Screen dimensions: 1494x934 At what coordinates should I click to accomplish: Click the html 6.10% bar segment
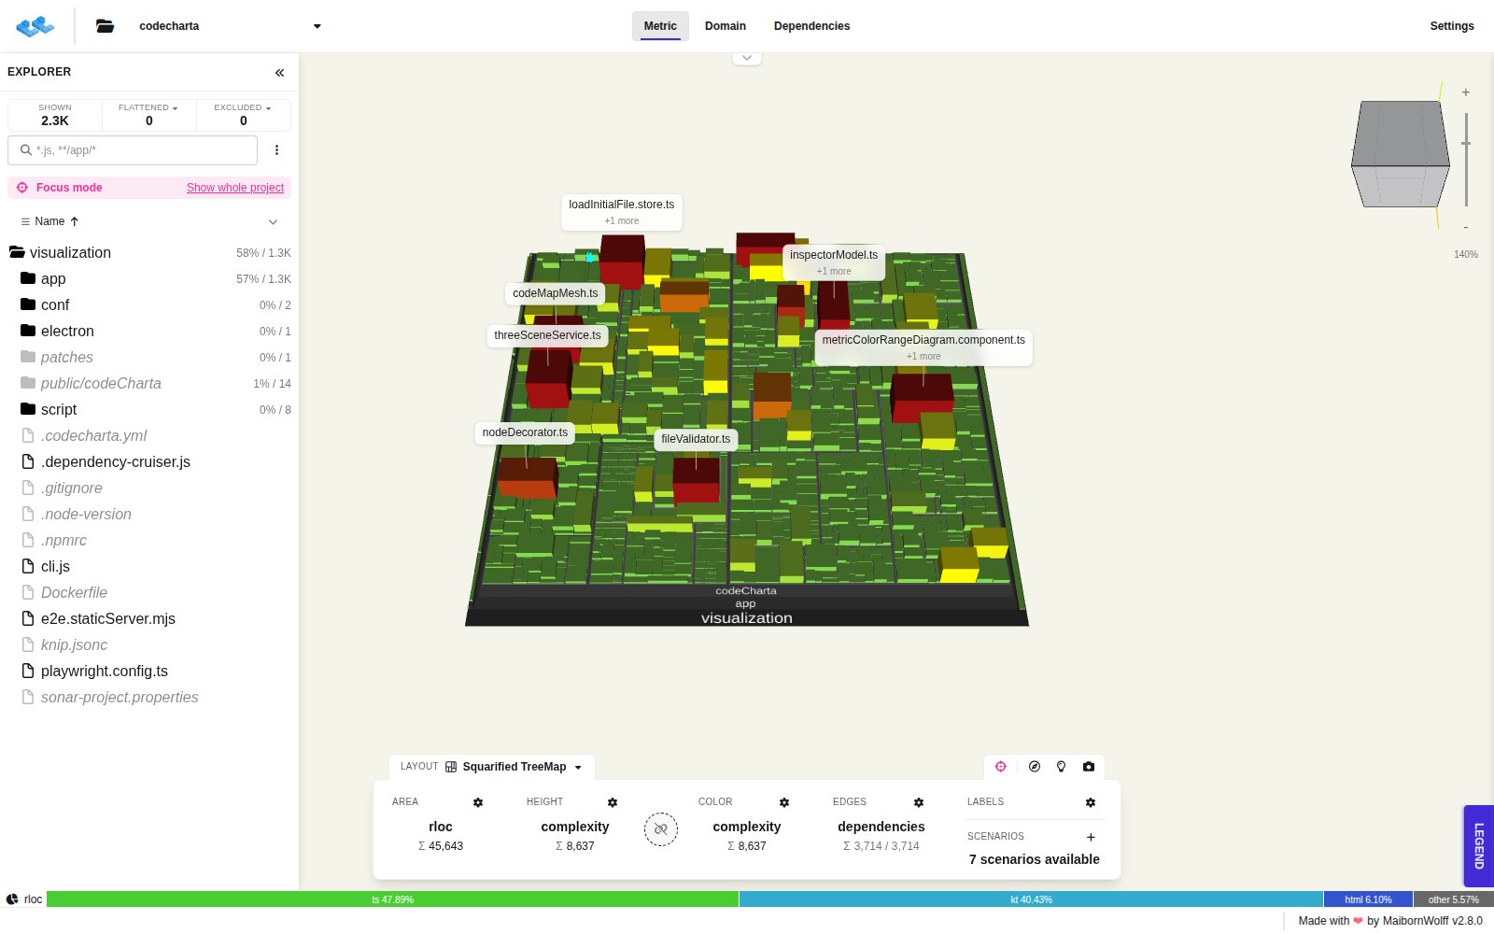1368,899
